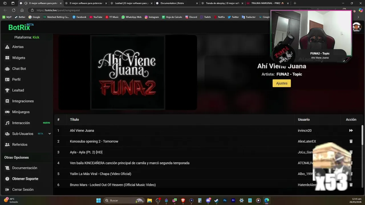
Task: Open Discord from the taskbar
Action: 208,200
